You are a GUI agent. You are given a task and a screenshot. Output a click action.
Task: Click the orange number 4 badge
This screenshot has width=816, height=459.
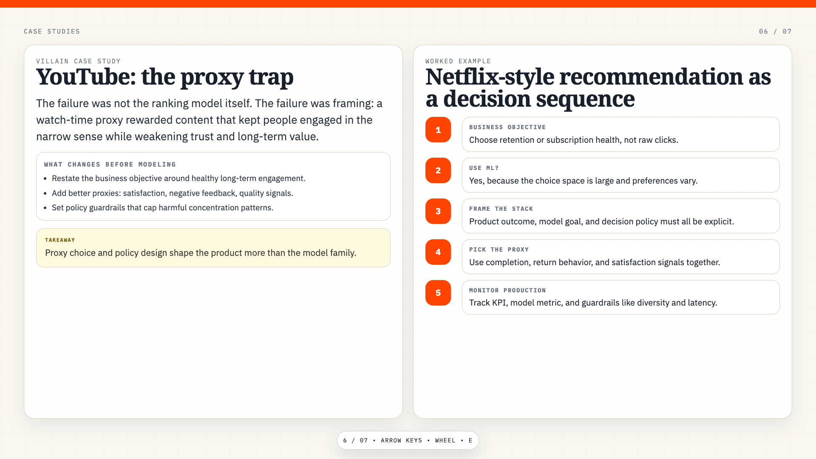[x=438, y=252]
